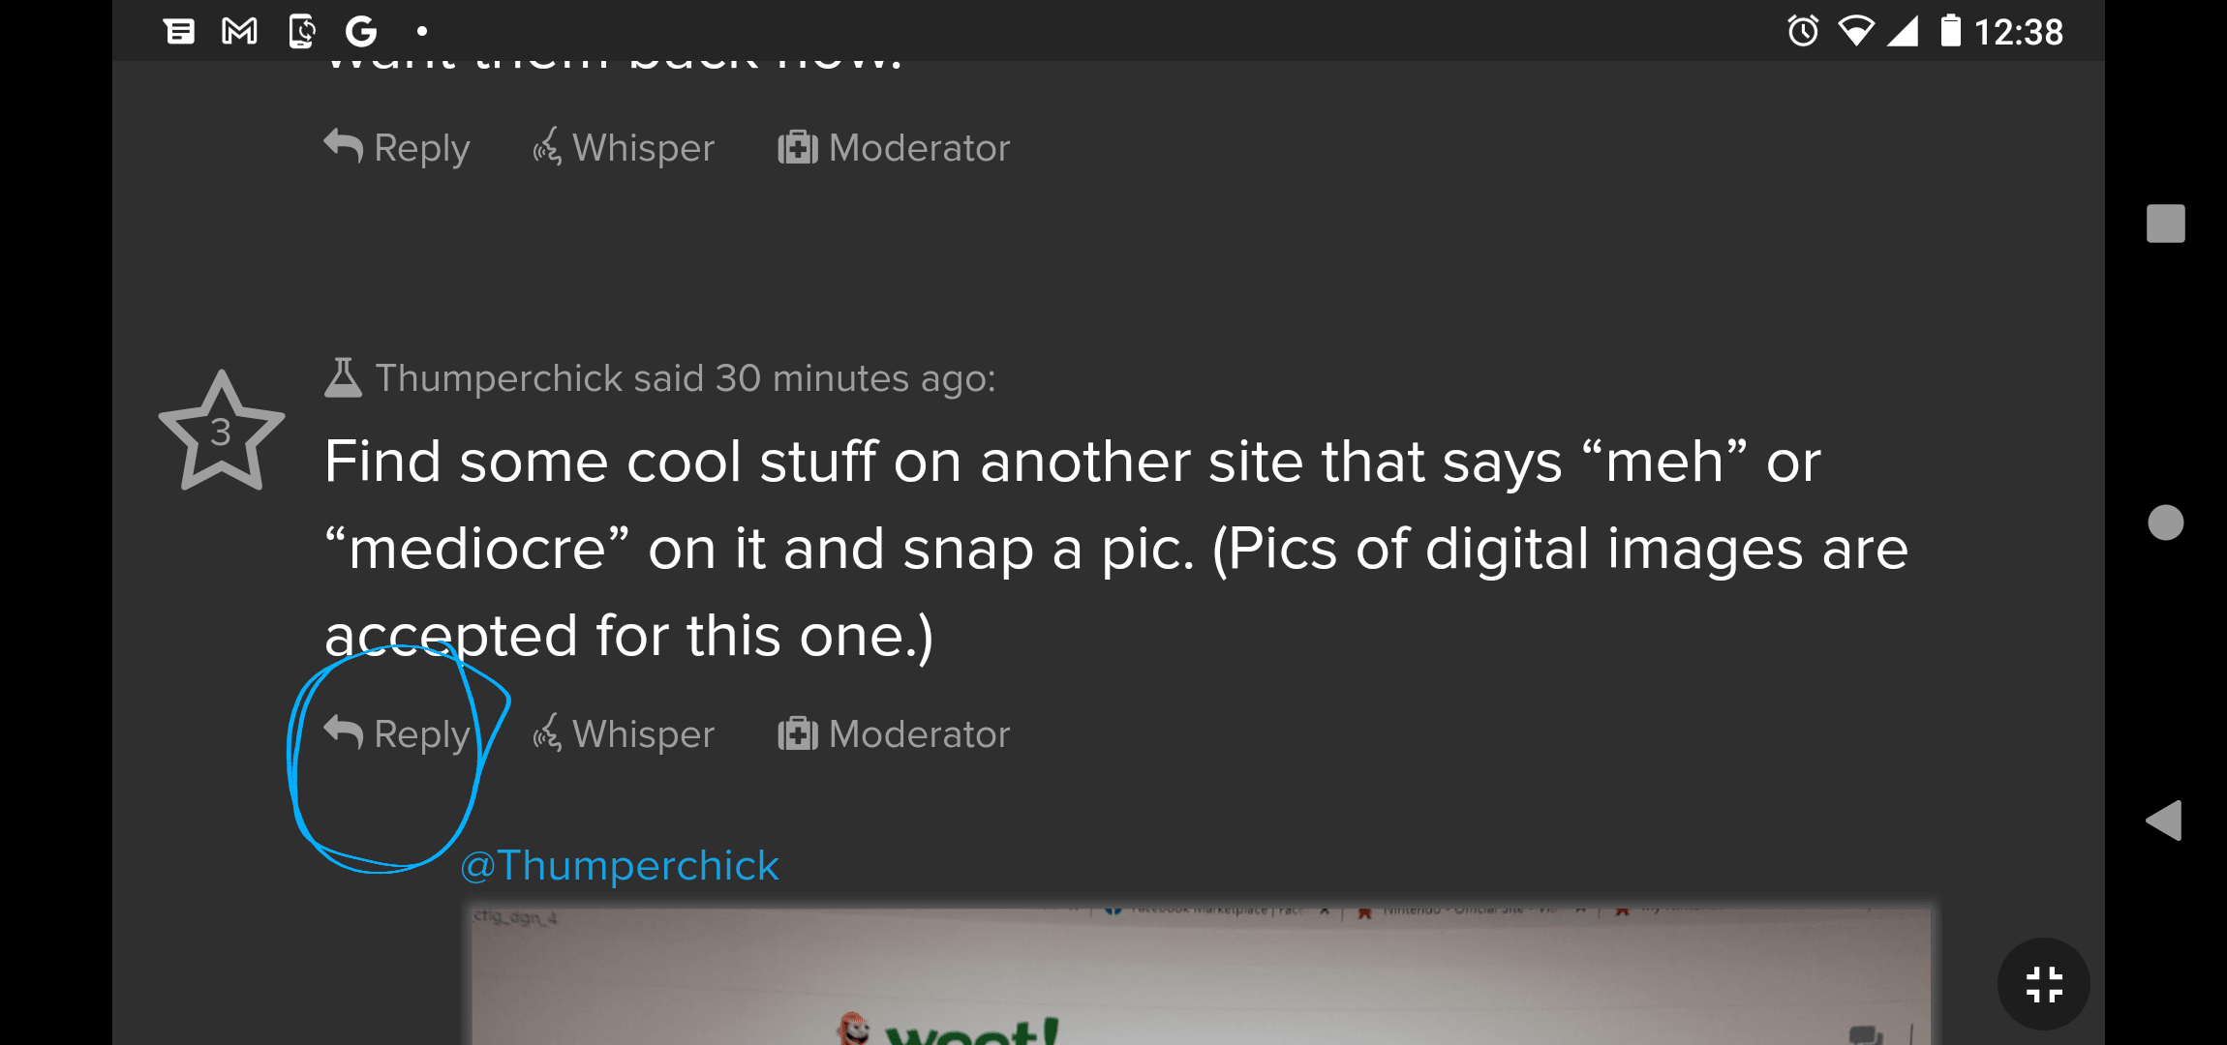Viewport: 2227px width, 1045px height.
Task: Tap the alarm clock status icon
Action: click(1803, 32)
